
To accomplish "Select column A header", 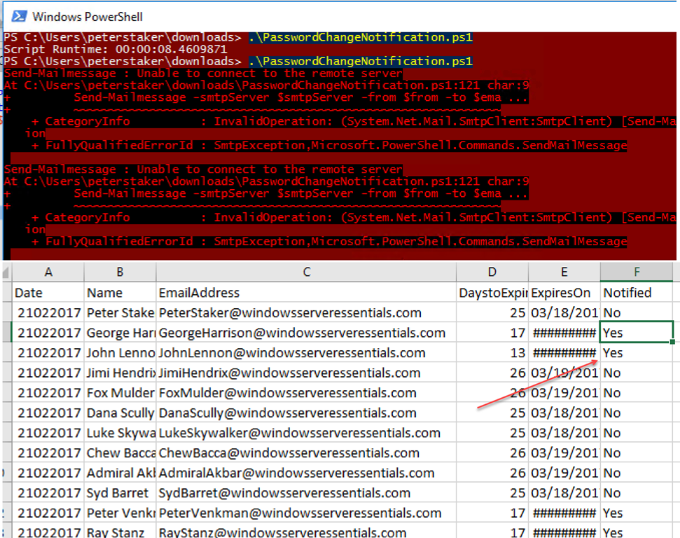I will tap(48, 273).
